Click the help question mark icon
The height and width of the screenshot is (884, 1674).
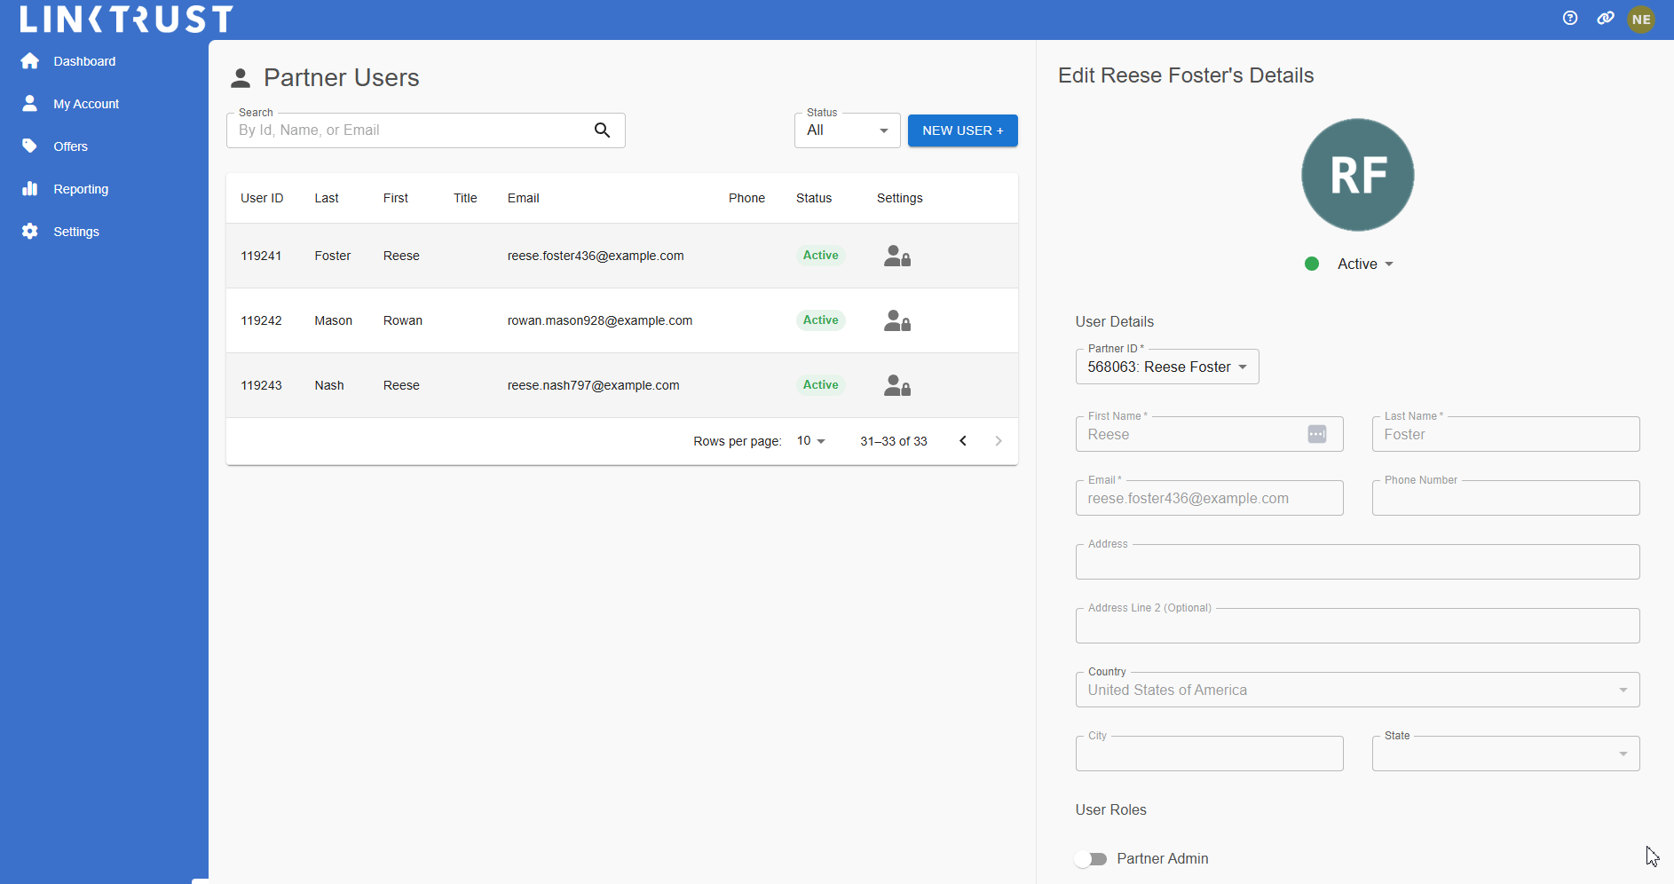1570,18
